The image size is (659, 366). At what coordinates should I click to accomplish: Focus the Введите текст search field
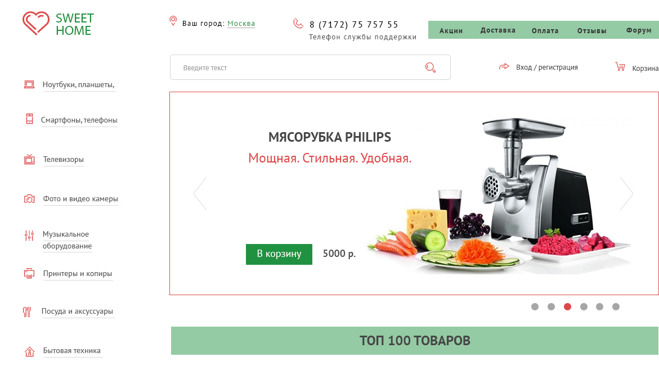coord(310,67)
